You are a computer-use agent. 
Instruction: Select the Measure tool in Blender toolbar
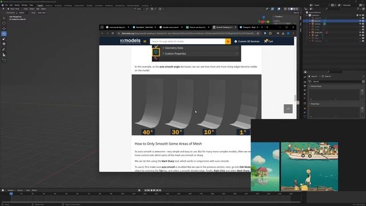(4, 55)
